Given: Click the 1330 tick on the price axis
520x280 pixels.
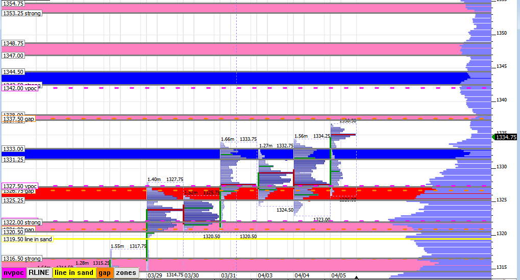Looking at the screenshot, I should pos(502,167).
